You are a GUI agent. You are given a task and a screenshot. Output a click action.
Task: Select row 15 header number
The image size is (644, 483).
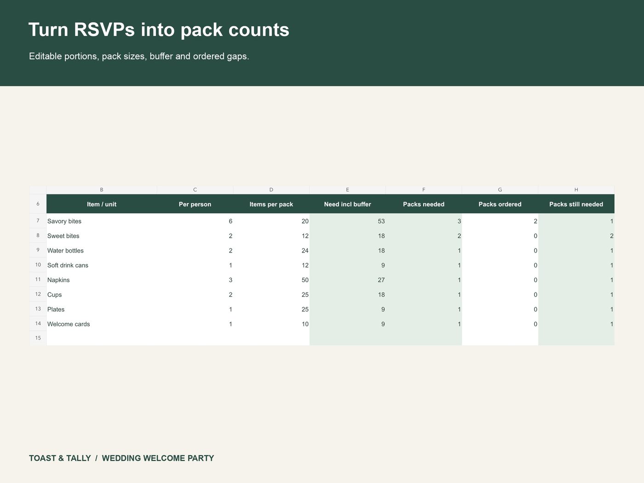[38, 338]
